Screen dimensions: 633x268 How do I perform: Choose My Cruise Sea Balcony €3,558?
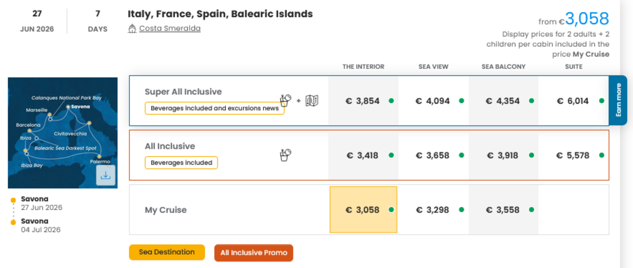coord(503,210)
